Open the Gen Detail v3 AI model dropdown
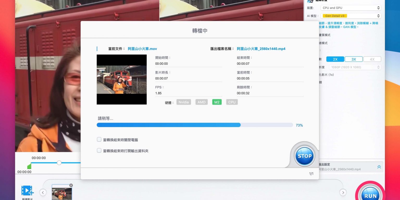The width and height of the screenshot is (400, 200). tap(351, 16)
